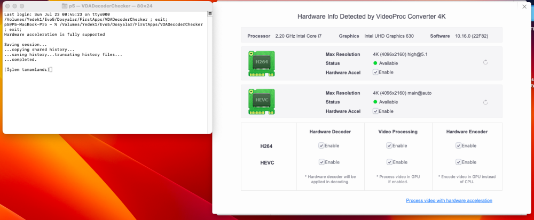Screen dimensions: 534x220
Task: Toggle H264 Video Processing Enable checkbox
Action: (x=389, y=145)
